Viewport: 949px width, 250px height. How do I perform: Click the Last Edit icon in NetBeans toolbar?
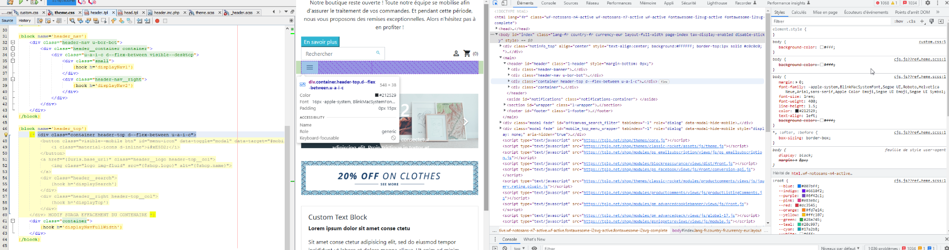coord(40,21)
